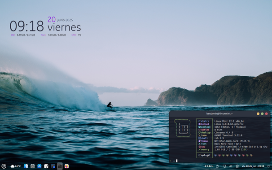
Task: Open the trash applet in tray
Action: point(237,166)
